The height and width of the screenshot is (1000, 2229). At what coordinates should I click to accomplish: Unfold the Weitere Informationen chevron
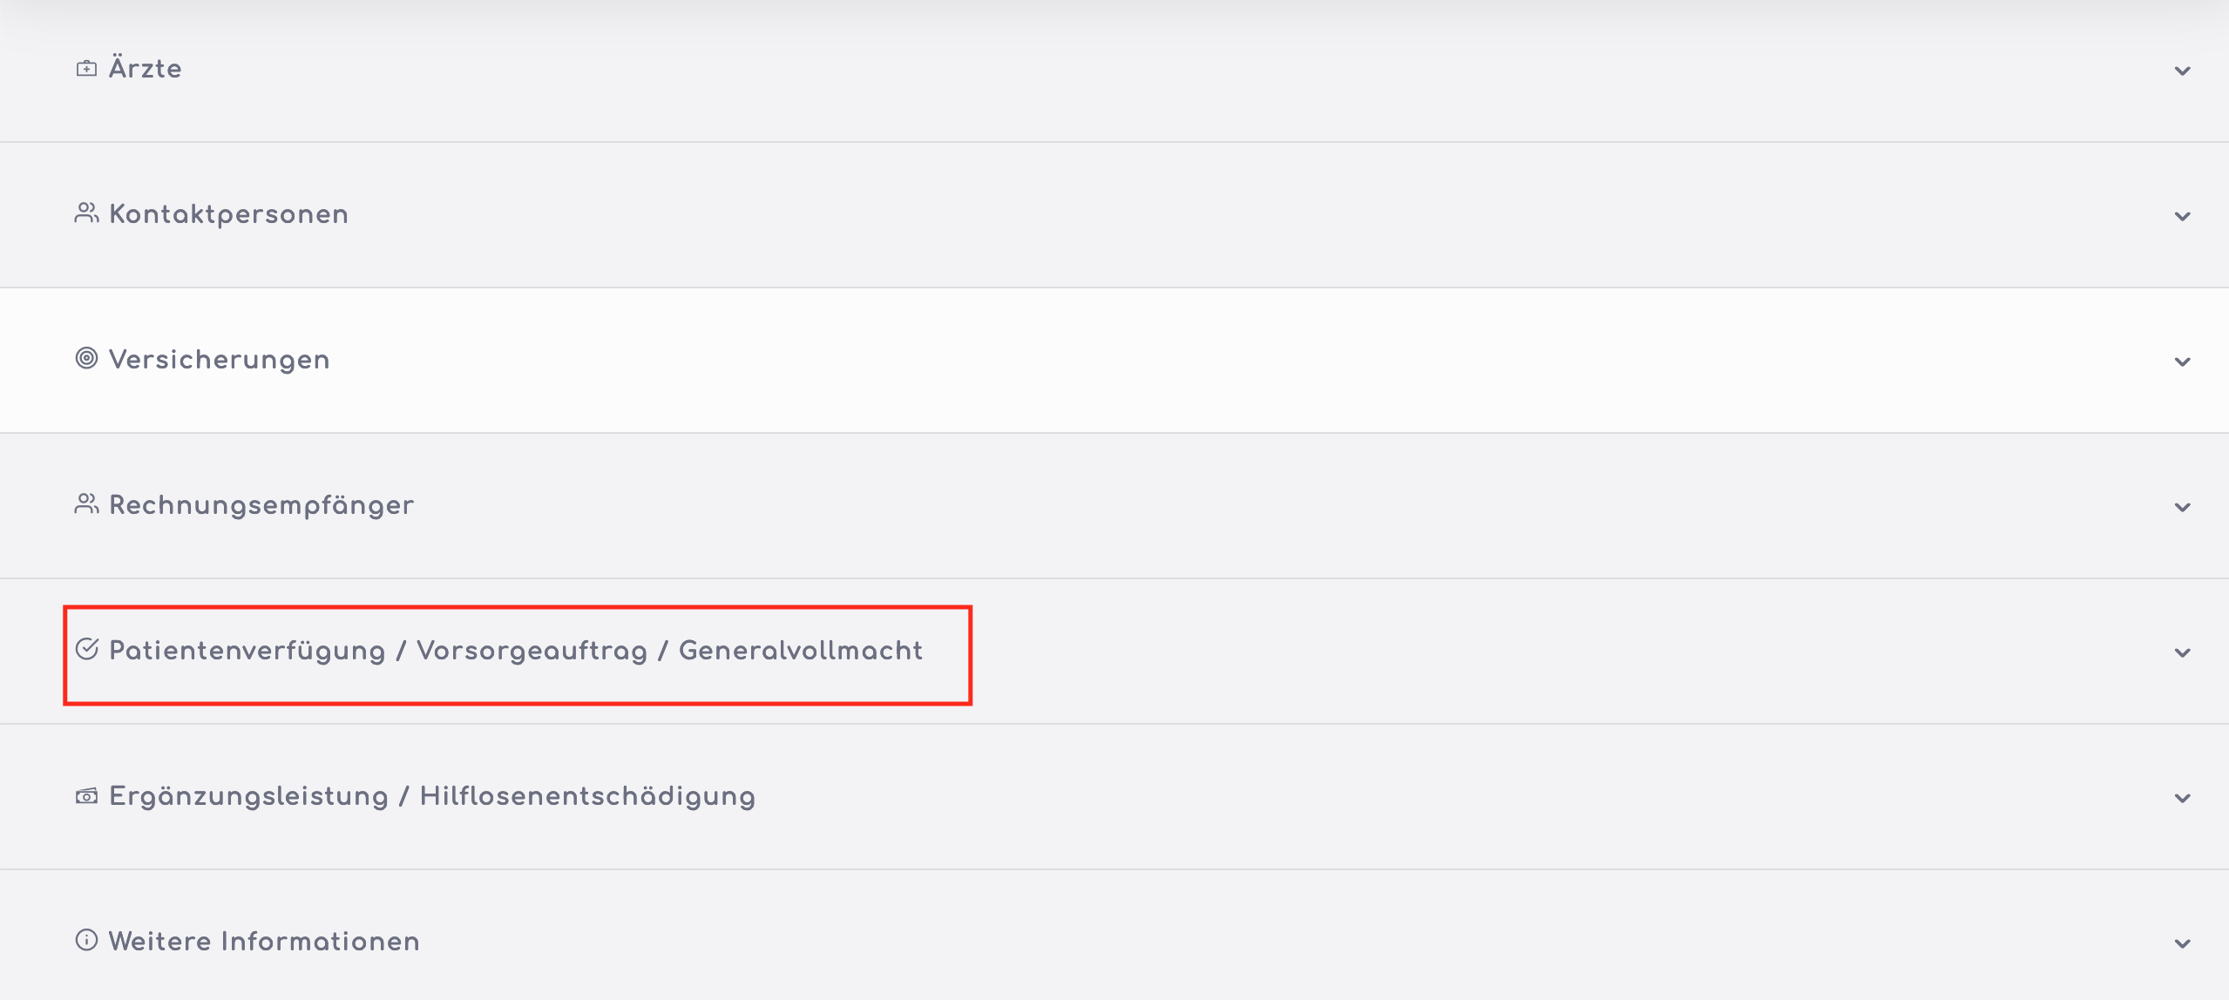[x=2182, y=944]
